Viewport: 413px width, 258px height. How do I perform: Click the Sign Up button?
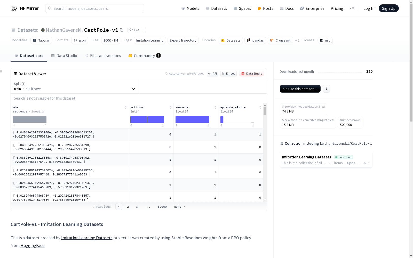pyautogui.click(x=388, y=8)
